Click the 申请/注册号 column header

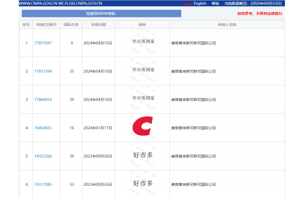[46, 25]
